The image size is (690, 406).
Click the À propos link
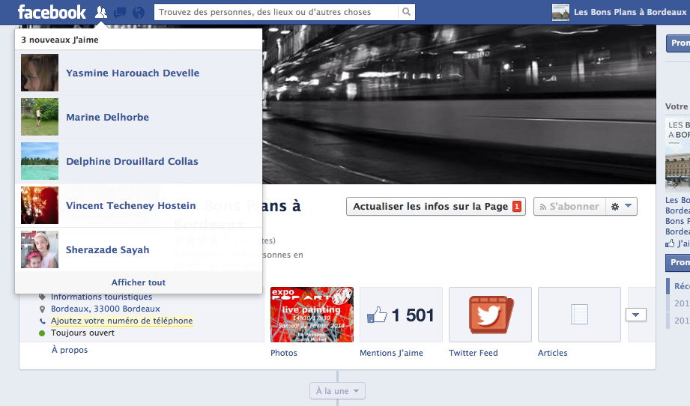pyautogui.click(x=70, y=350)
